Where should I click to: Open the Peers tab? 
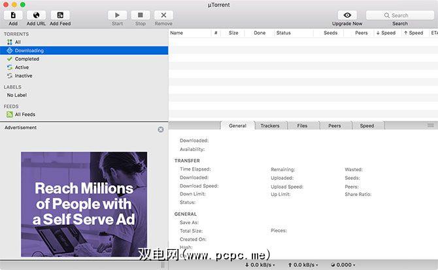pyautogui.click(x=335, y=126)
